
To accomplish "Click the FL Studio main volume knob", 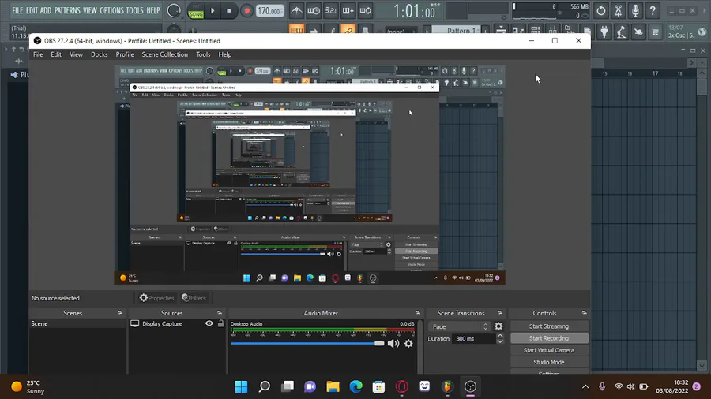I will [174, 10].
